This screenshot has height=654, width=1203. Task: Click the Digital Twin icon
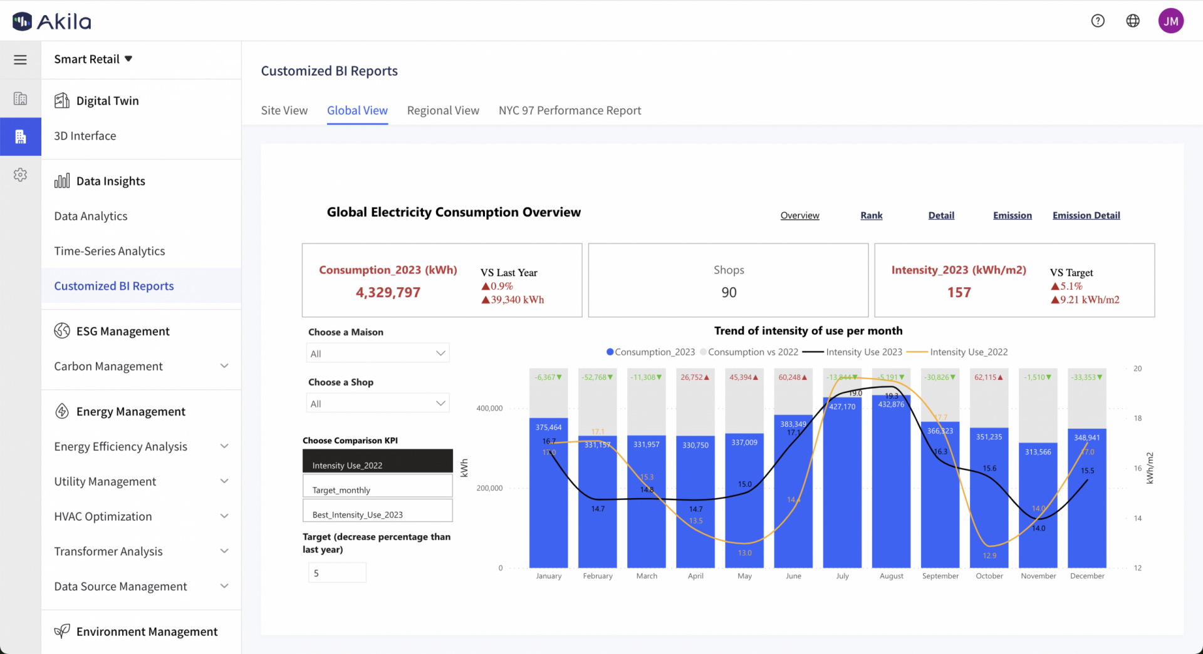point(62,101)
